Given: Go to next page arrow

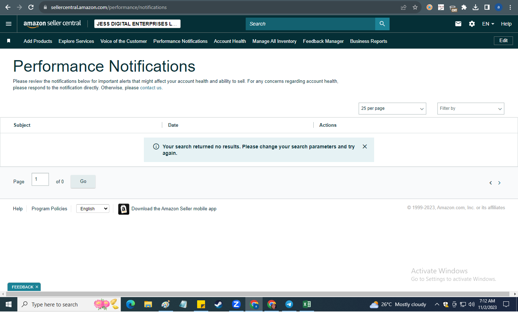Looking at the screenshot, I should tap(499, 183).
